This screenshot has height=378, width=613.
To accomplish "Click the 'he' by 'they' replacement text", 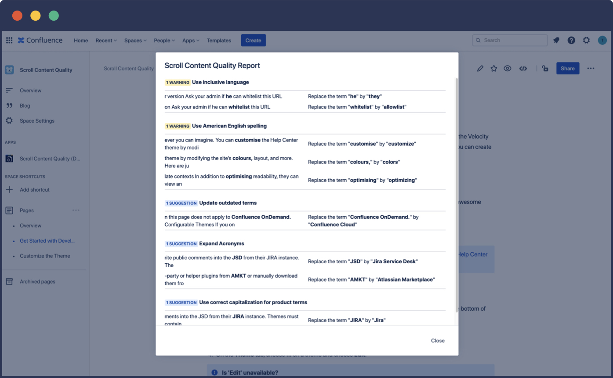I will click(x=345, y=96).
